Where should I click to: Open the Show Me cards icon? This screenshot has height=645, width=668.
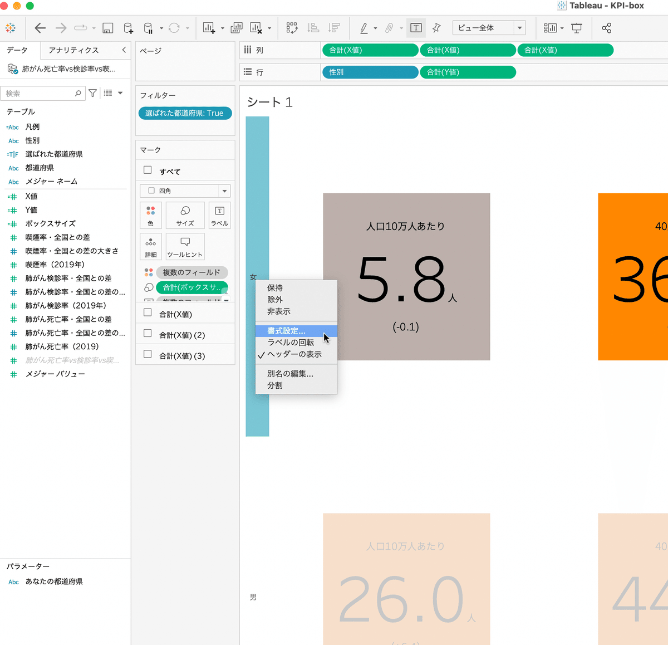pos(550,28)
